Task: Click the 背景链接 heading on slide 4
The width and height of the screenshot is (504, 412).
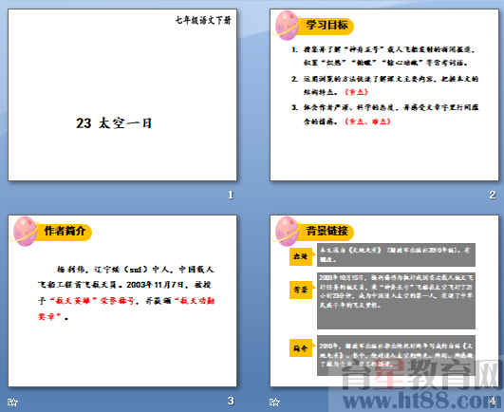Action: click(x=327, y=231)
